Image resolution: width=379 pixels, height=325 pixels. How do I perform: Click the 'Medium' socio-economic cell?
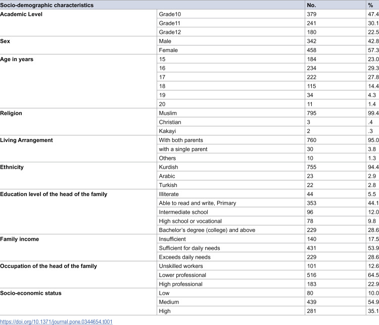pos(169,302)
